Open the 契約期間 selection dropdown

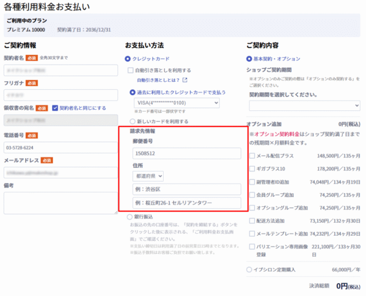pos(304,105)
